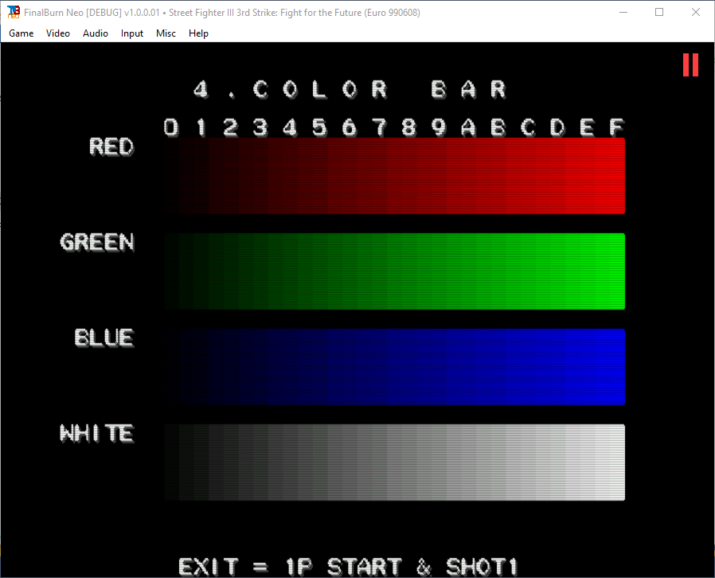This screenshot has height=578, width=715.
Task: Click the column label '3' above bars
Action: [x=260, y=127]
